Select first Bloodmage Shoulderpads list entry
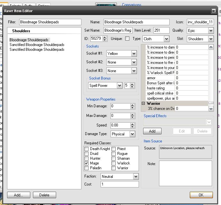 [29, 40]
